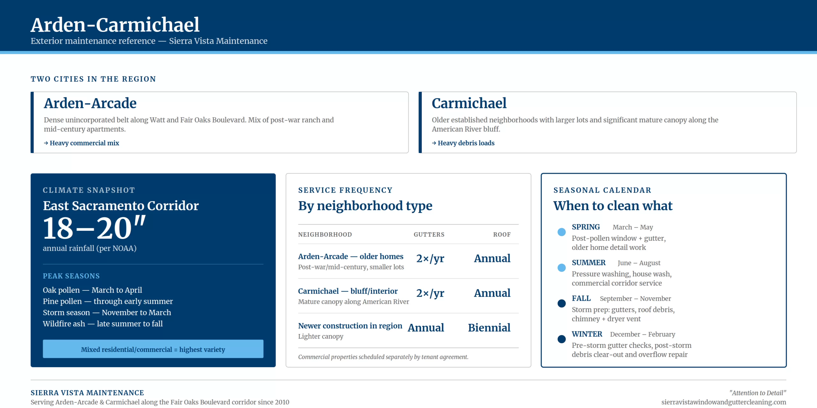Screen dimensions: 817x408
Task: Click the SUMMER season label
Action: point(589,263)
